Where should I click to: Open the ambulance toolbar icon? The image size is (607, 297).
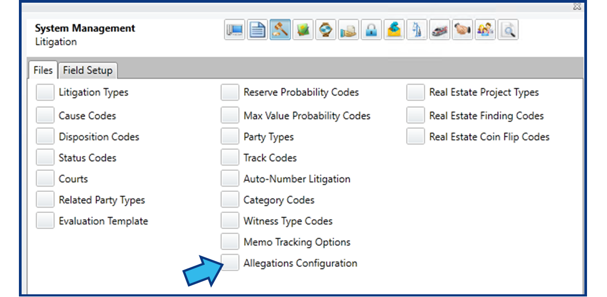[x=440, y=30]
